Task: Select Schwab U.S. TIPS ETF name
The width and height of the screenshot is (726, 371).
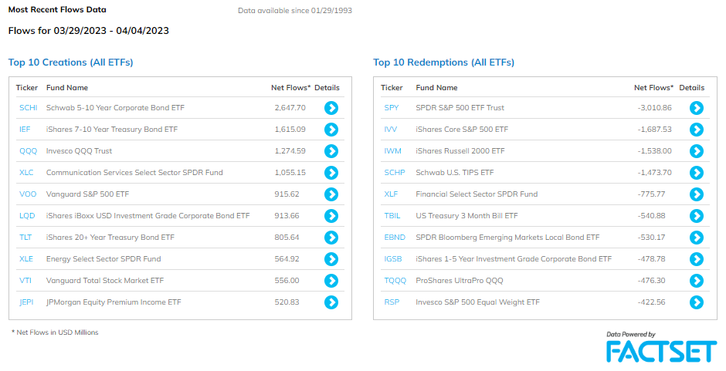Action: [455, 173]
